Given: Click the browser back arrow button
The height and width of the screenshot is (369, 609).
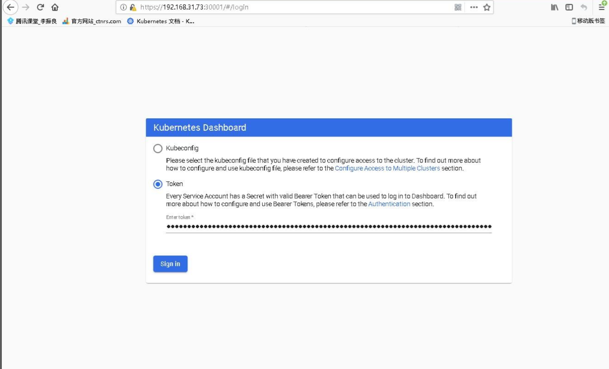Looking at the screenshot, I should tap(10, 7).
